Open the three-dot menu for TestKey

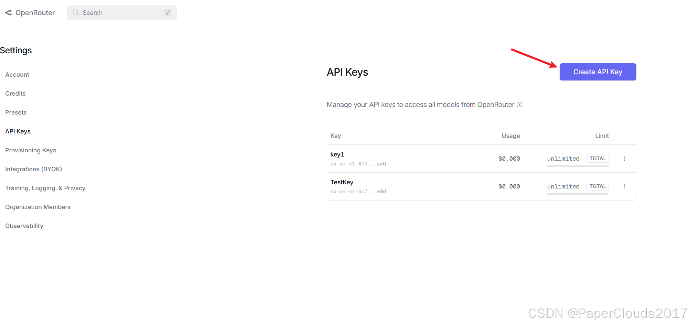pyautogui.click(x=625, y=186)
